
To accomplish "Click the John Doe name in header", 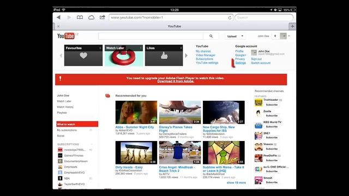I will pyautogui.click(x=263, y=36).
